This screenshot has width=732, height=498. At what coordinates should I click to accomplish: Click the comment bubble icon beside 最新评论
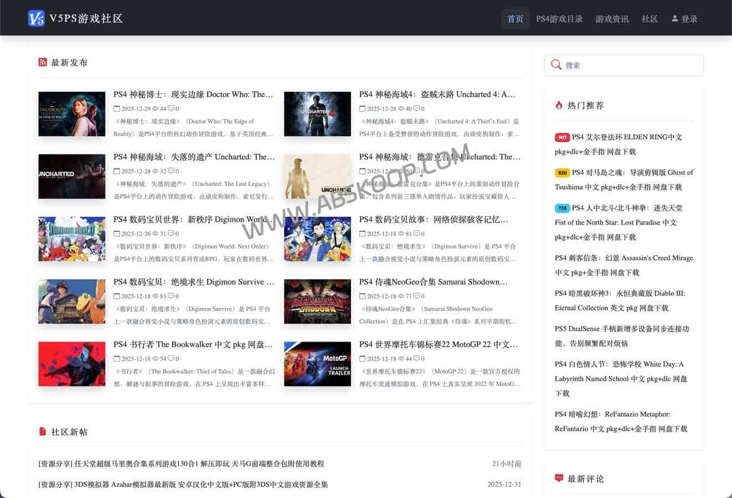[x=559, y=478]
